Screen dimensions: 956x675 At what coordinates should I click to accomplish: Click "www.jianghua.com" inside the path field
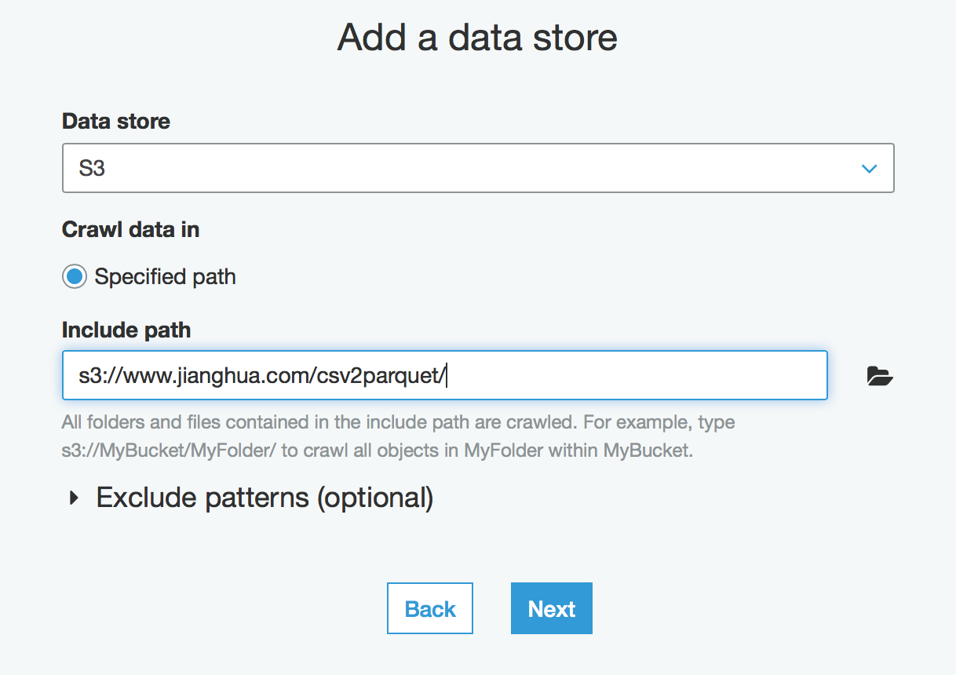pyautogui.click(x=217, y=376)
